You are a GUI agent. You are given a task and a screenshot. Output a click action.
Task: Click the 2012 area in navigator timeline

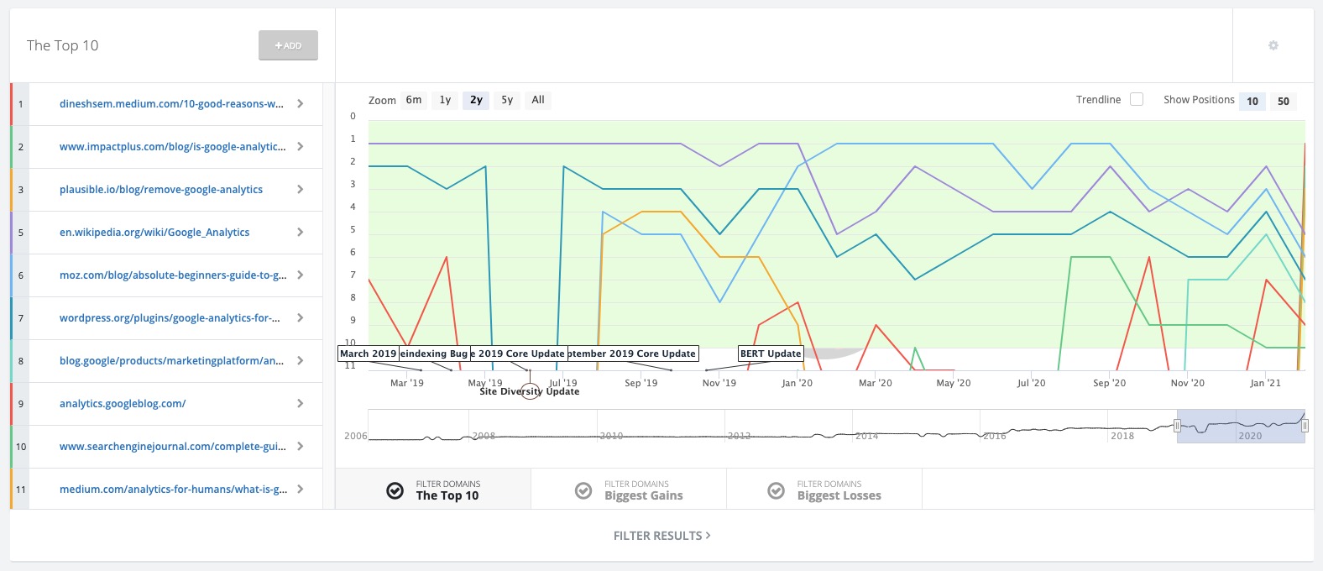point(739,436)
